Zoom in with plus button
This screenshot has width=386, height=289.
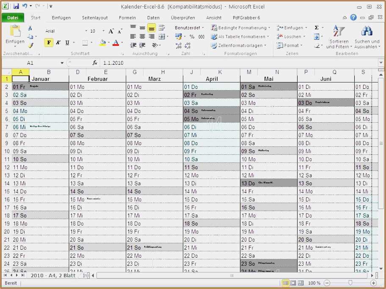click(373, 283)
